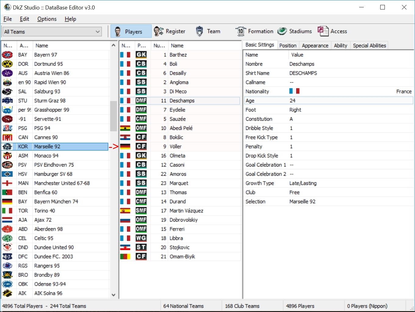Image resolution: width=415 pixels, height=312 pixels.
Task: Select player Sauzée in roster
Action: [x=180, y=119]
